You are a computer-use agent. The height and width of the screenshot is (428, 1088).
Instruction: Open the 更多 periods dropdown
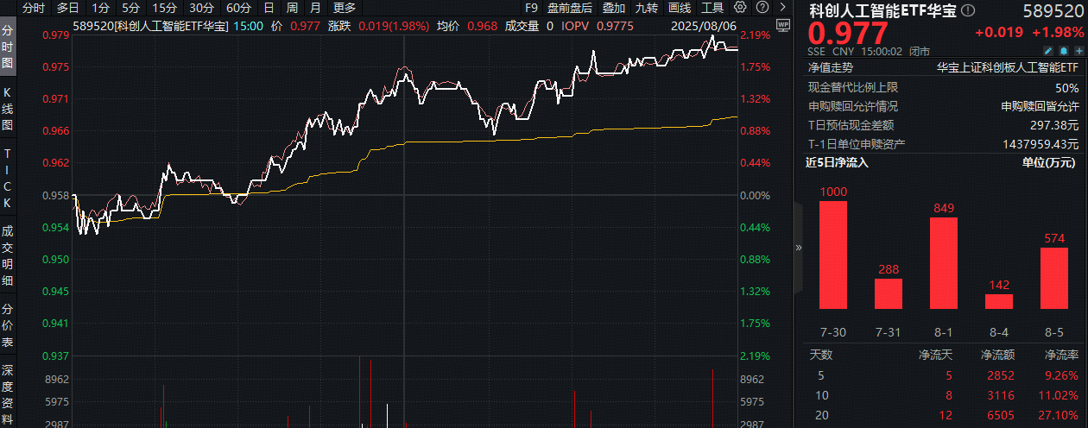345,7
